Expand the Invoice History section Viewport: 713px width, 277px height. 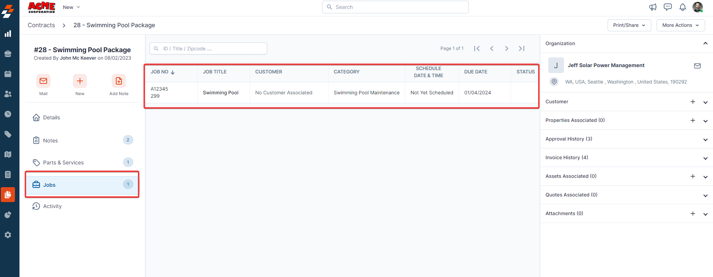705,158
